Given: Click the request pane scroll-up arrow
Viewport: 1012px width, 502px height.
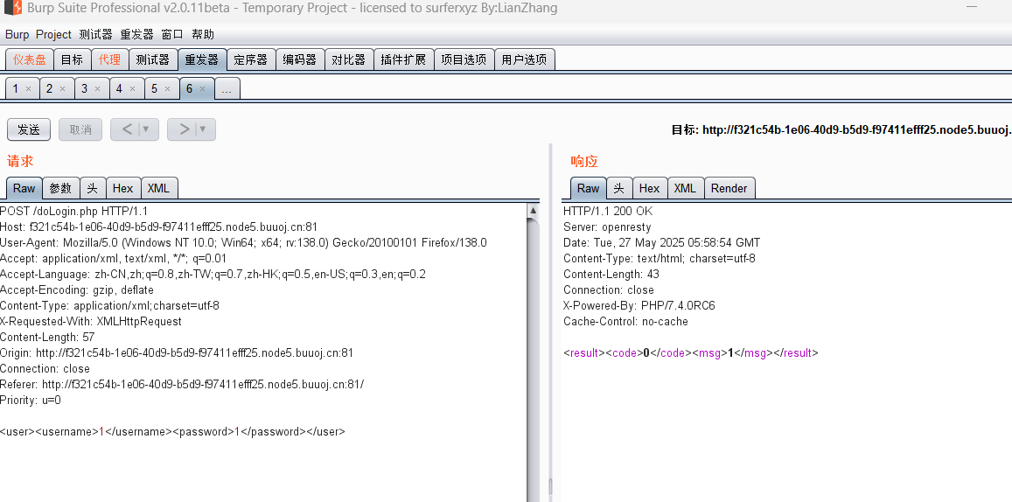Looking at the screenshot, I should tap(533, 211).
